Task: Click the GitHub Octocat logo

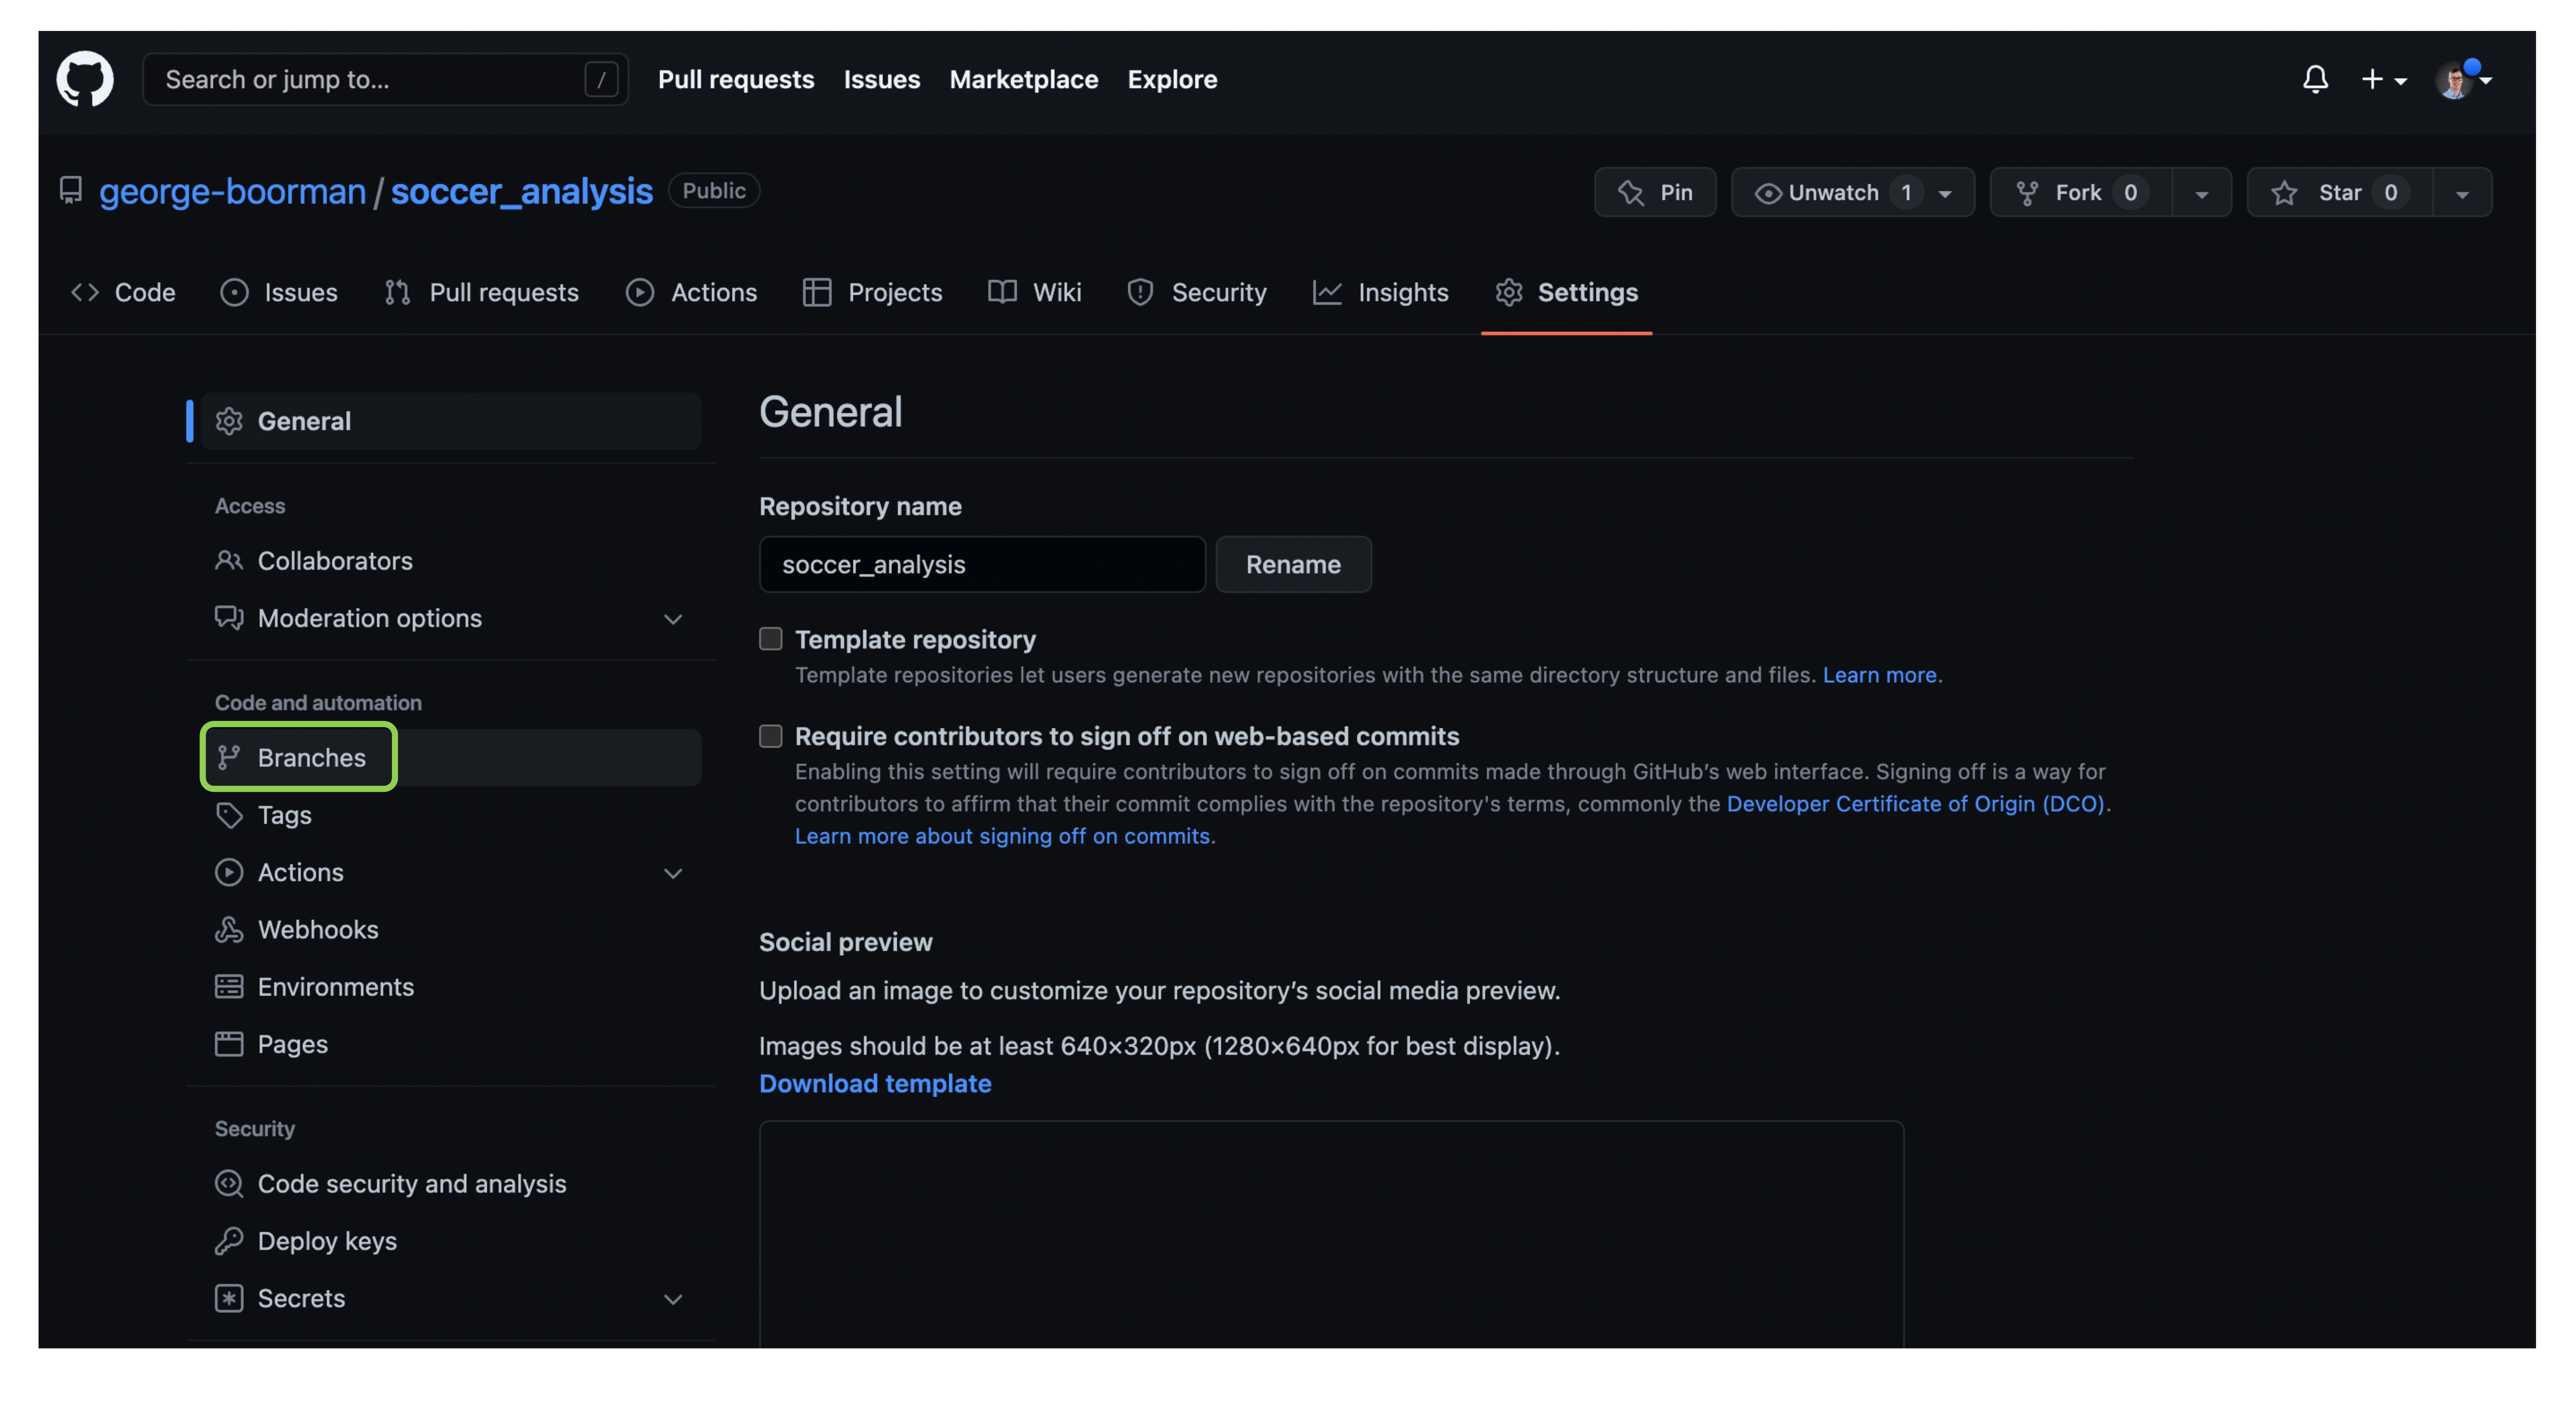Action: (85, 79)
